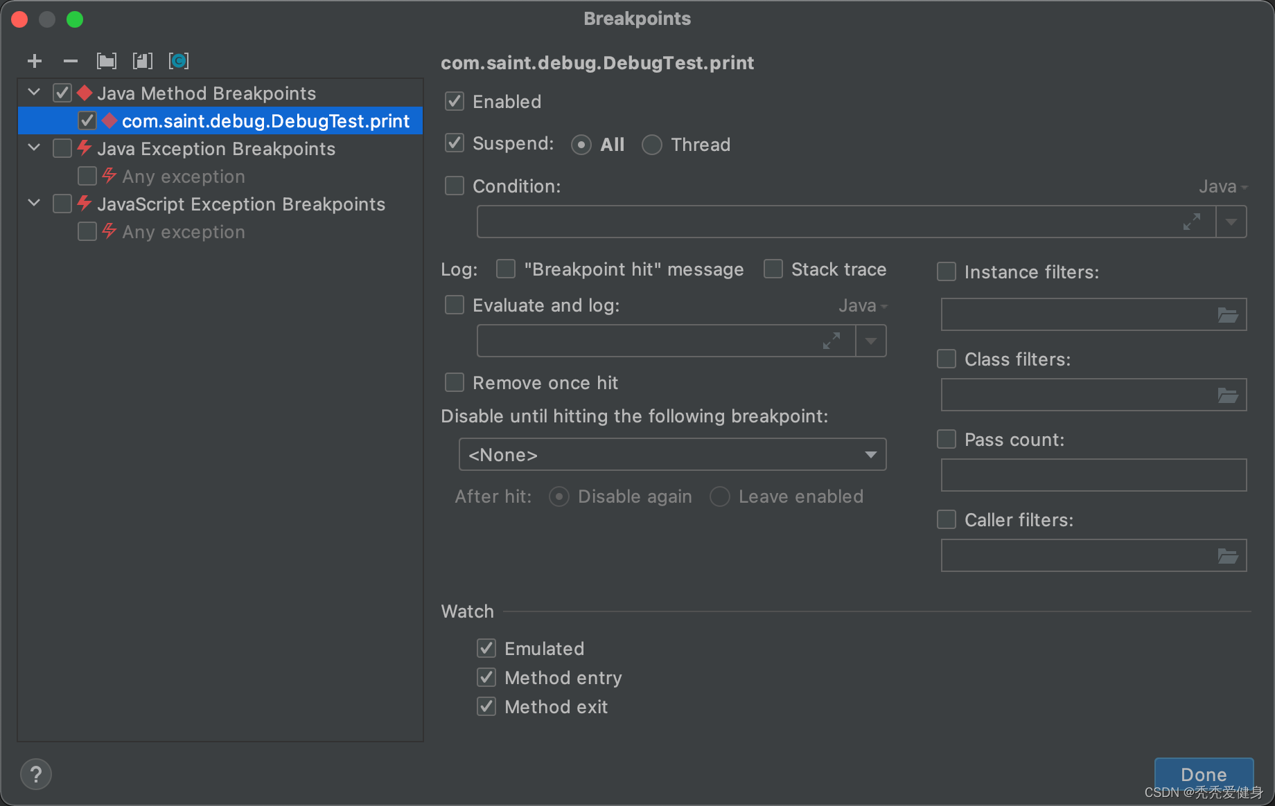Screen dimensions: 1275x806
Task: Click the Pass count input field
Action: point(1093,476)
